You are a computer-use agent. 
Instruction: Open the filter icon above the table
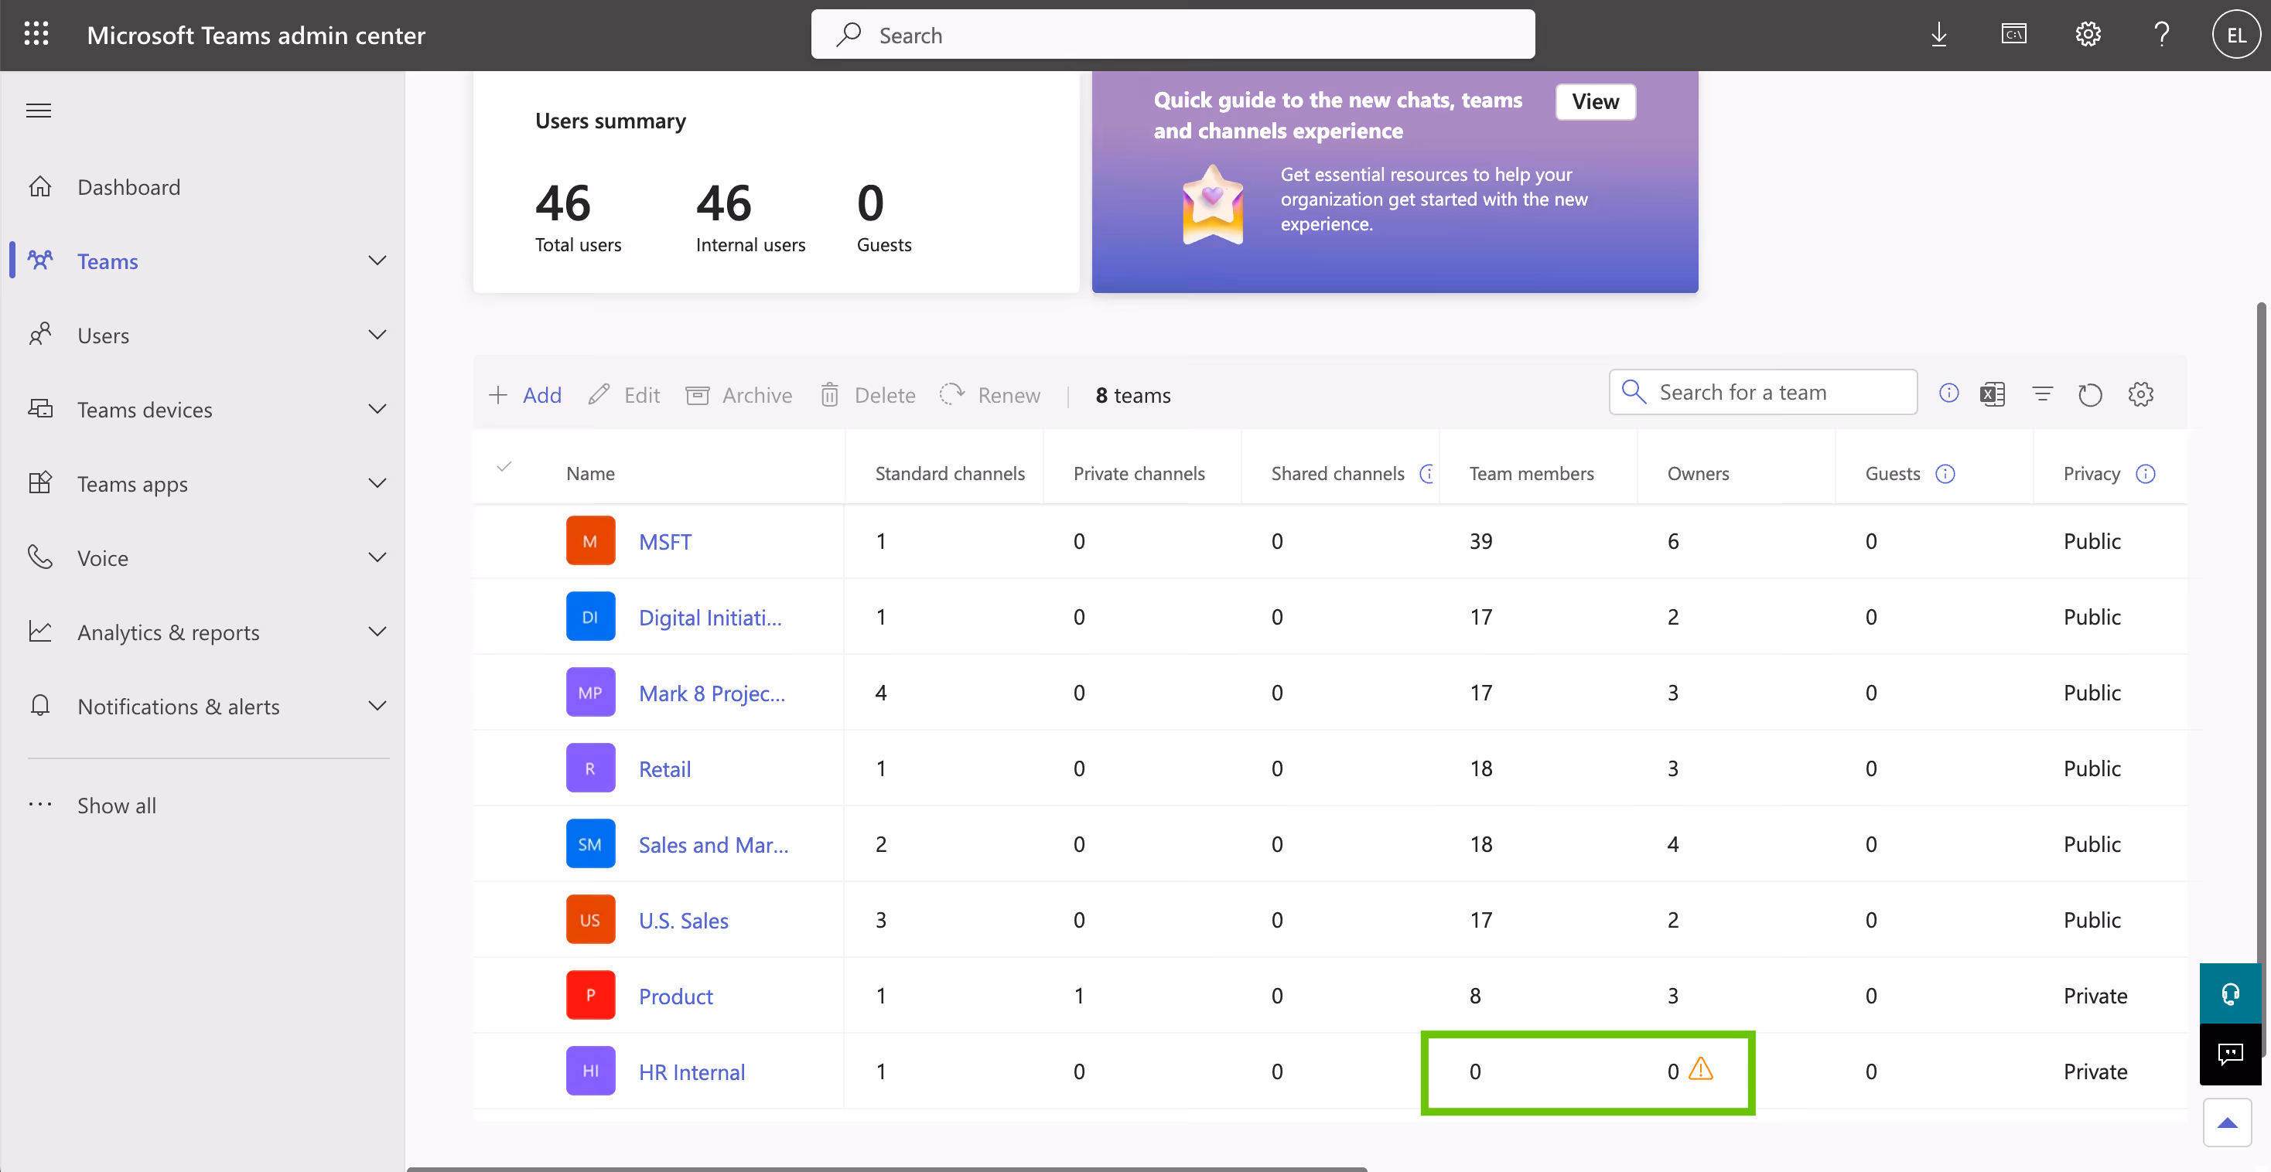click(2043, 394)
